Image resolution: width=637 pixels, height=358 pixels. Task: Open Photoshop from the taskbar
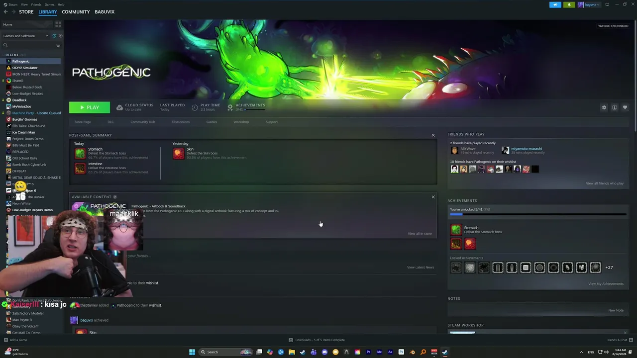click(401, 352)
